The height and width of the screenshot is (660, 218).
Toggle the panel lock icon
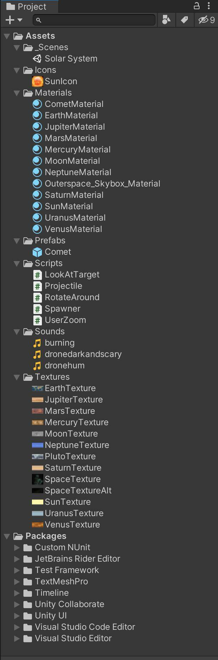(x=196, y=6)
